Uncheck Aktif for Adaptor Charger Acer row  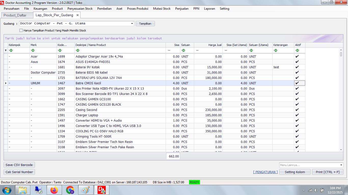[x=297, y=57]
